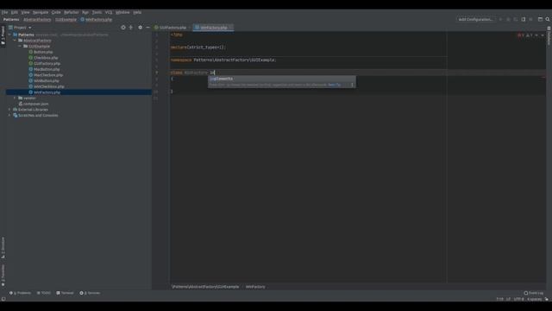
Task: Select Checkbox.php in project tree
Action: pyautogui.click(x=46, y=58)
